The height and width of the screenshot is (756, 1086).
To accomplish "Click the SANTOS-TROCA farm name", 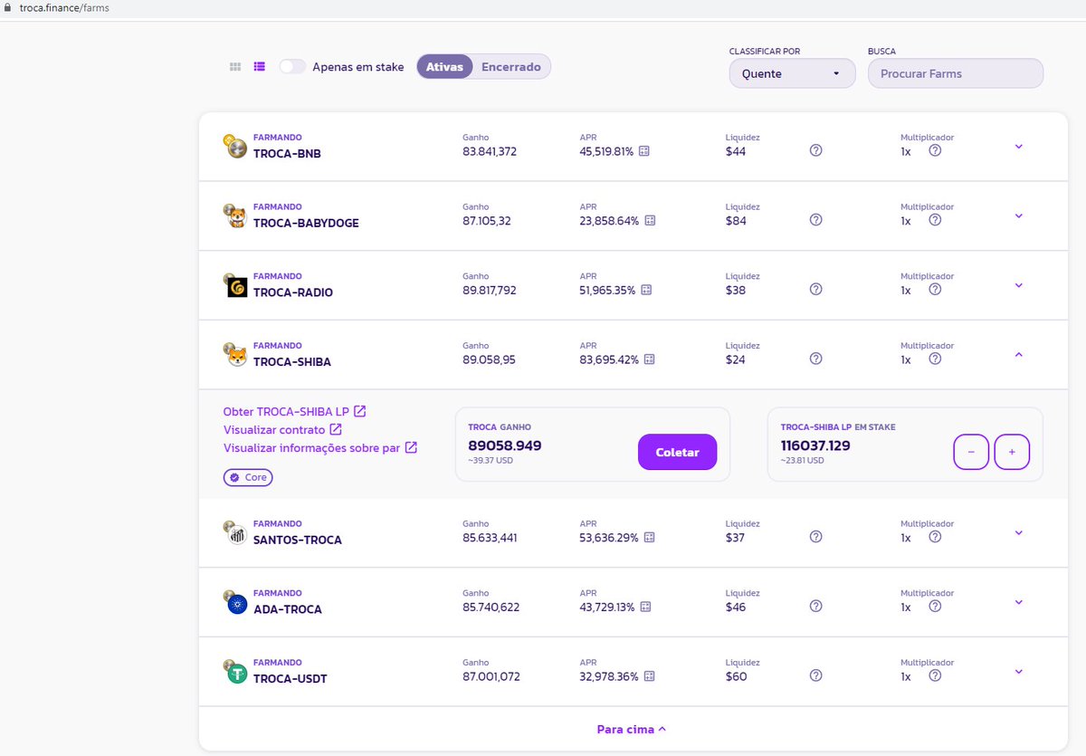I will point(298,540).
